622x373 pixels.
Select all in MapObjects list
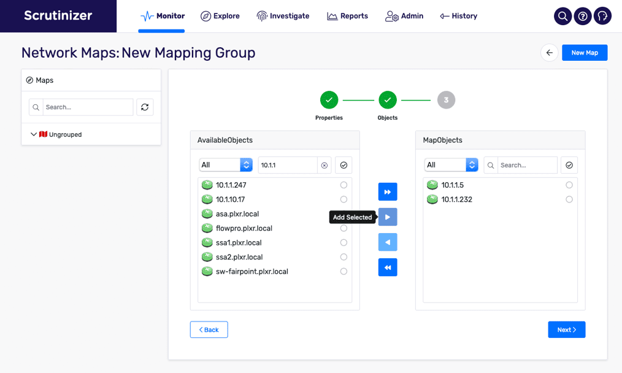[x=569, y=165]
